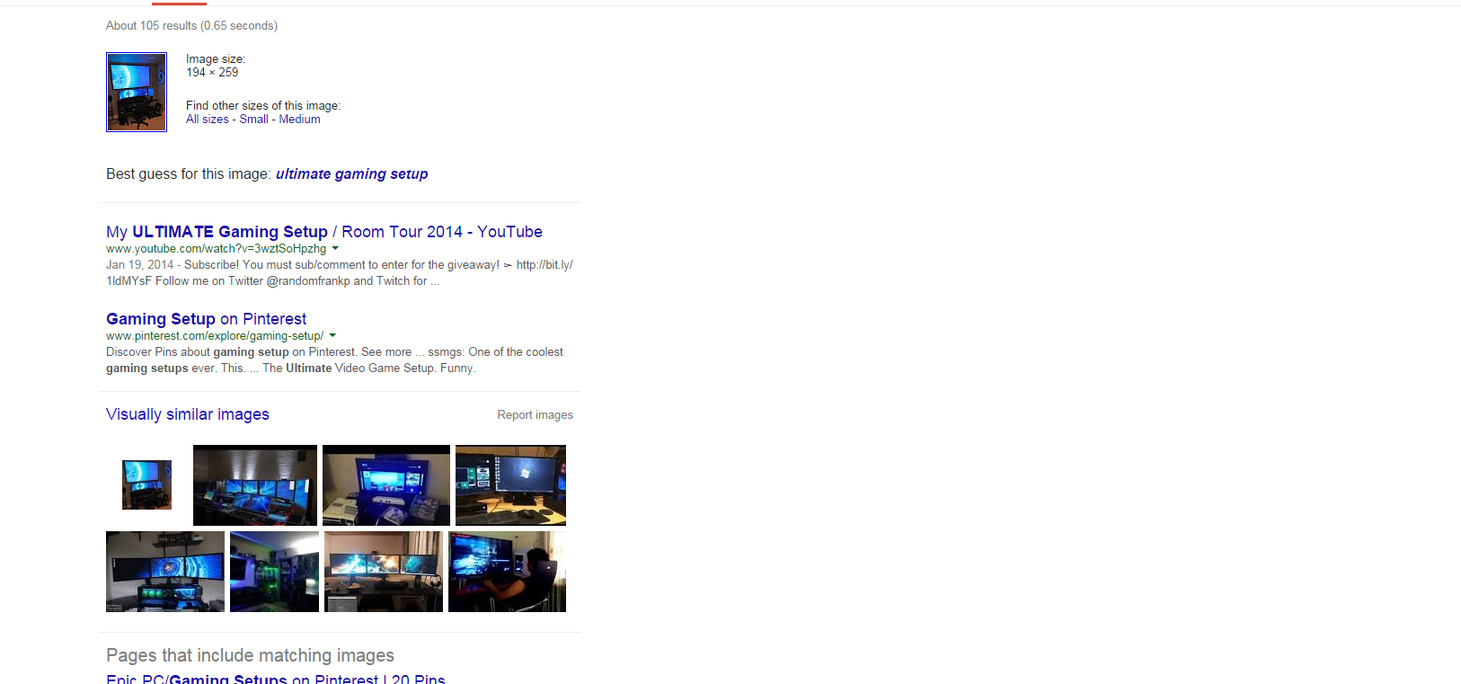
Task: Click the 'Report images' link
Action: point(535,415)
